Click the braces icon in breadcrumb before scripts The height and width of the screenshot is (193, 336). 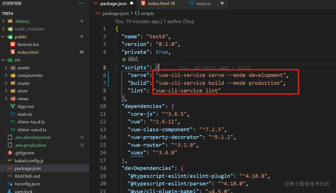pyautogui.click(x=137, y=13)
